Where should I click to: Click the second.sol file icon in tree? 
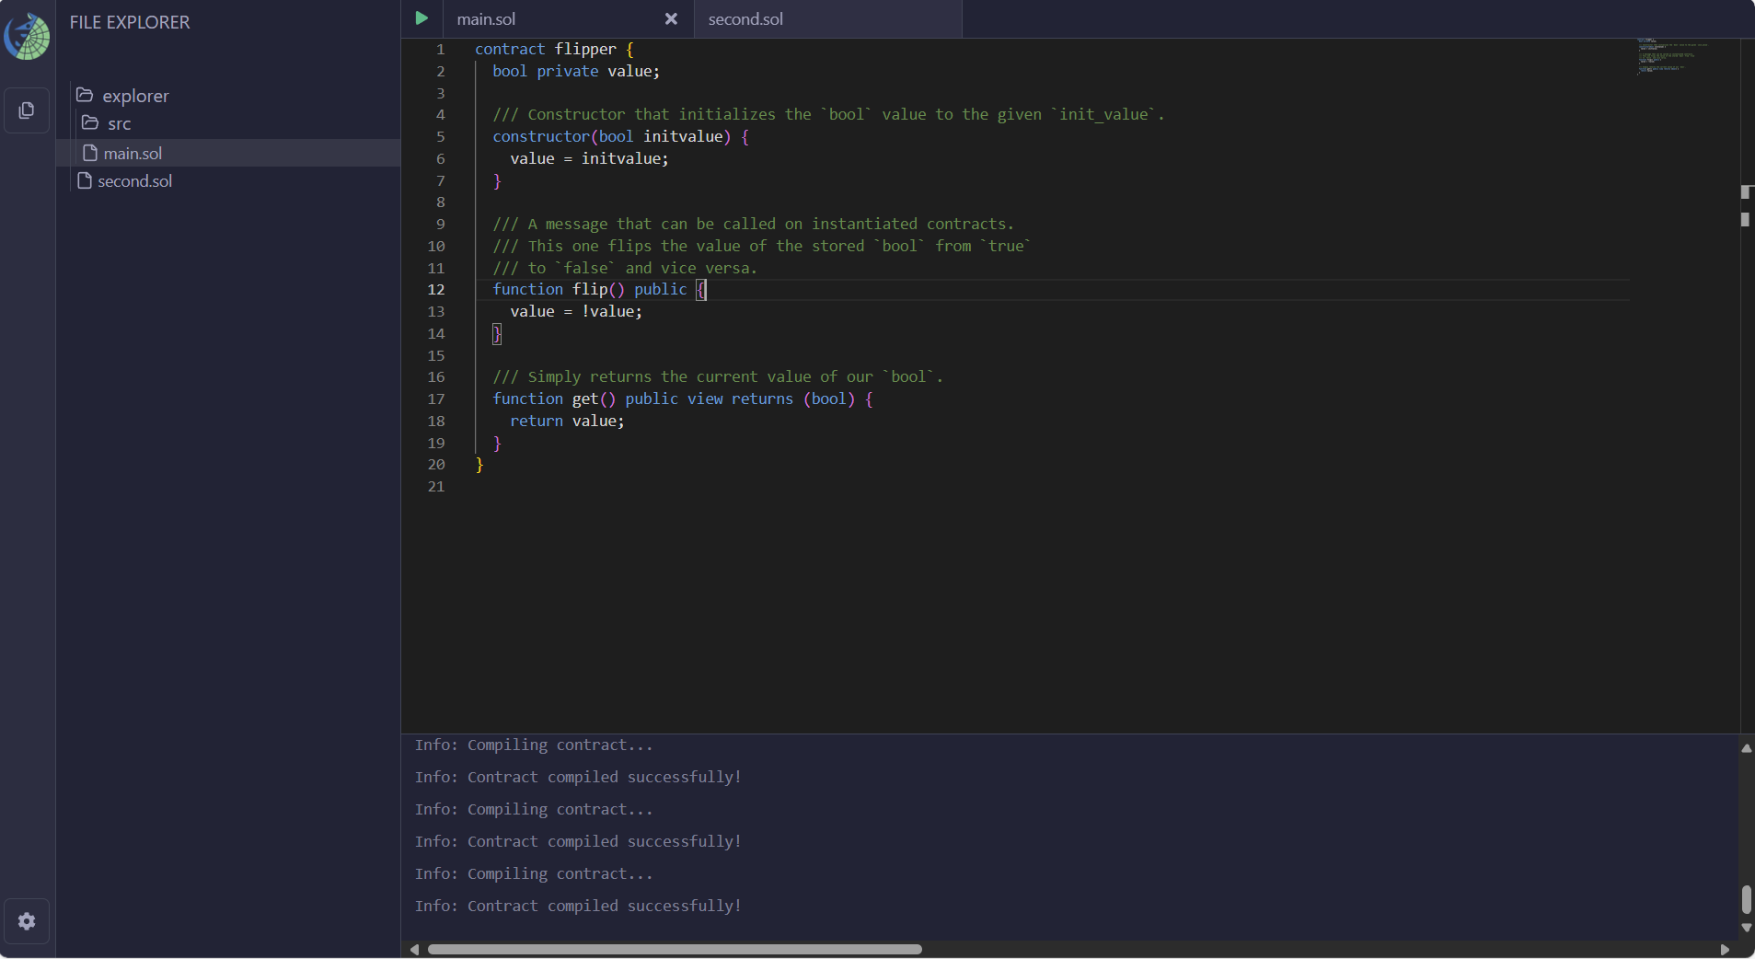click(x=85, y=180)
